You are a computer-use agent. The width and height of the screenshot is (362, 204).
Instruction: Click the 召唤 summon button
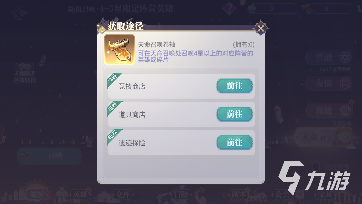tap(49, 156)
